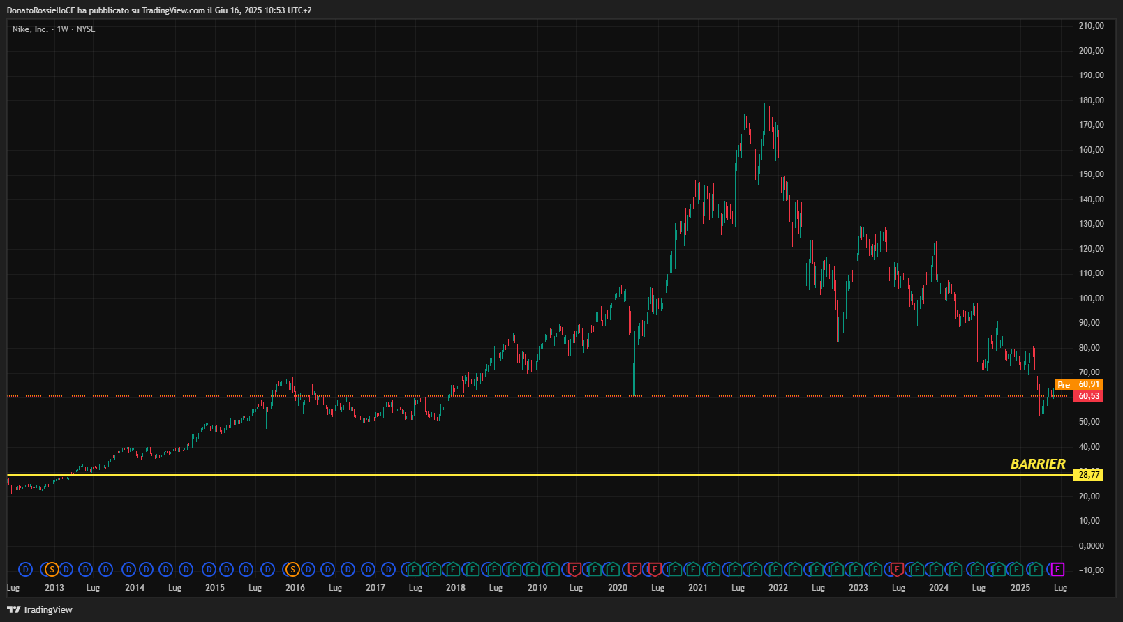Click the 210,00 price axis label
1123x622 pixels.
(x=1092, y=26)
